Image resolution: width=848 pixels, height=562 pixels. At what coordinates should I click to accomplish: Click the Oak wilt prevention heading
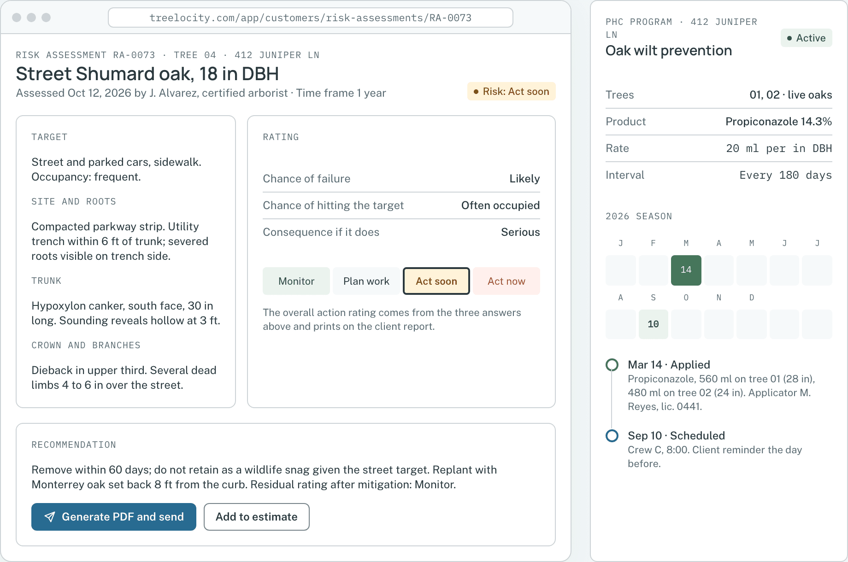pyautogui.click(x=669, y=50)
